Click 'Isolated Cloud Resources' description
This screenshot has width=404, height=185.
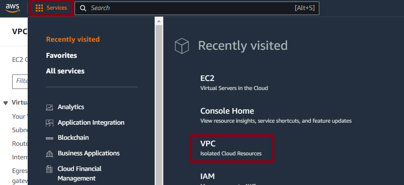231,153
